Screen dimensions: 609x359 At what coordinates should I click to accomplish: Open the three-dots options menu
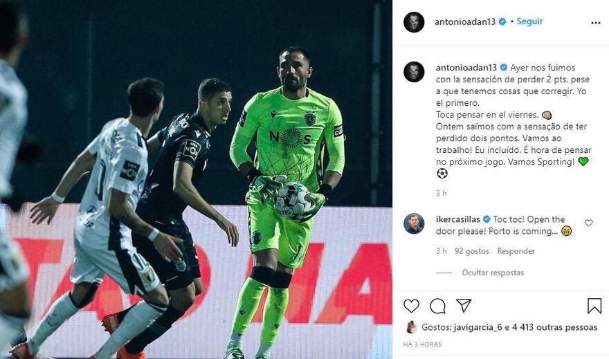[x=596, y=23]
